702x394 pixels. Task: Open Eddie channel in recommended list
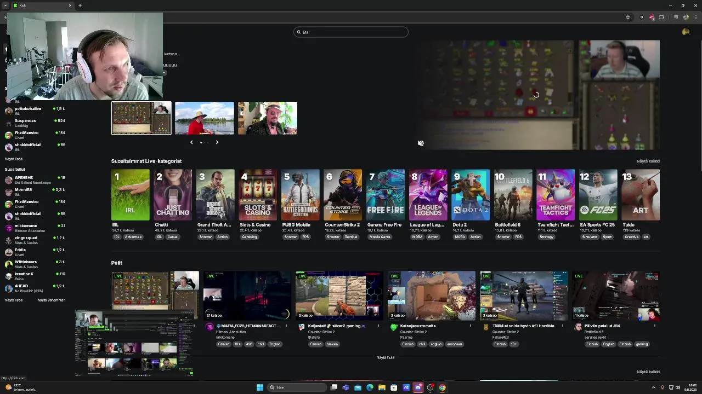[35, 252]
